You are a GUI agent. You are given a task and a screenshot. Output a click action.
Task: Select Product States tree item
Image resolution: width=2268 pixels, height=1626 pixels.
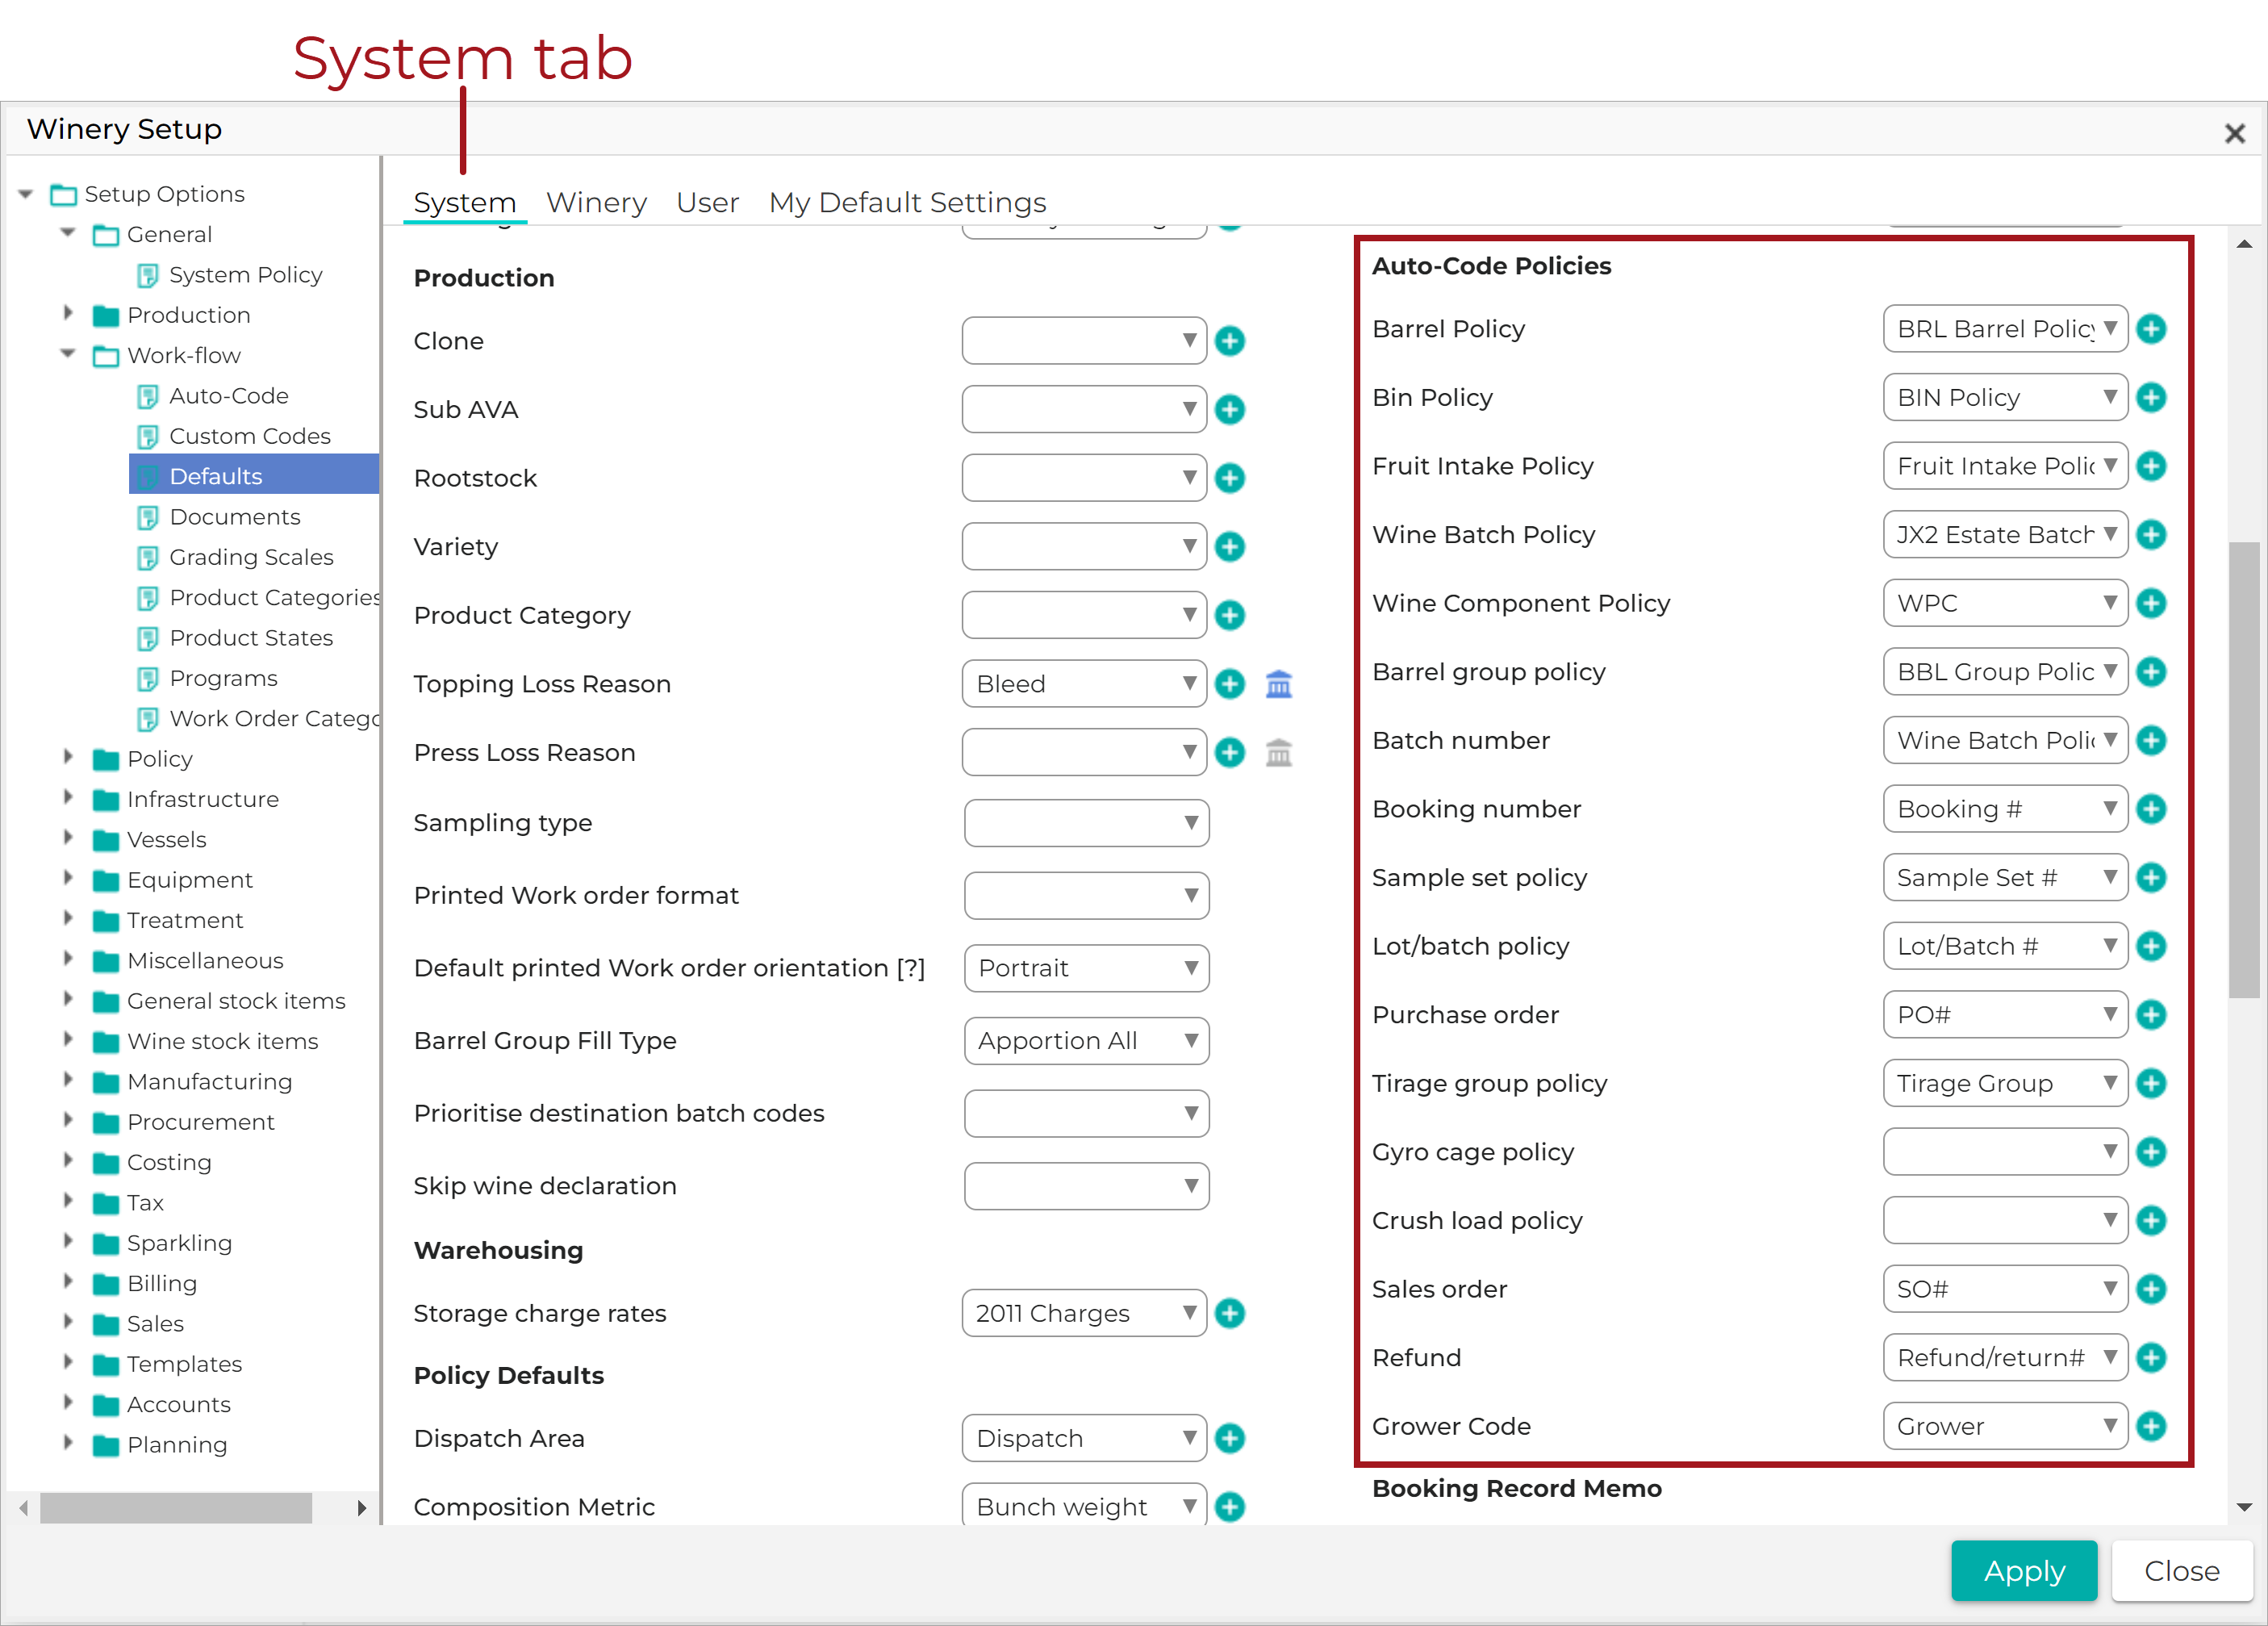[251, 638]
